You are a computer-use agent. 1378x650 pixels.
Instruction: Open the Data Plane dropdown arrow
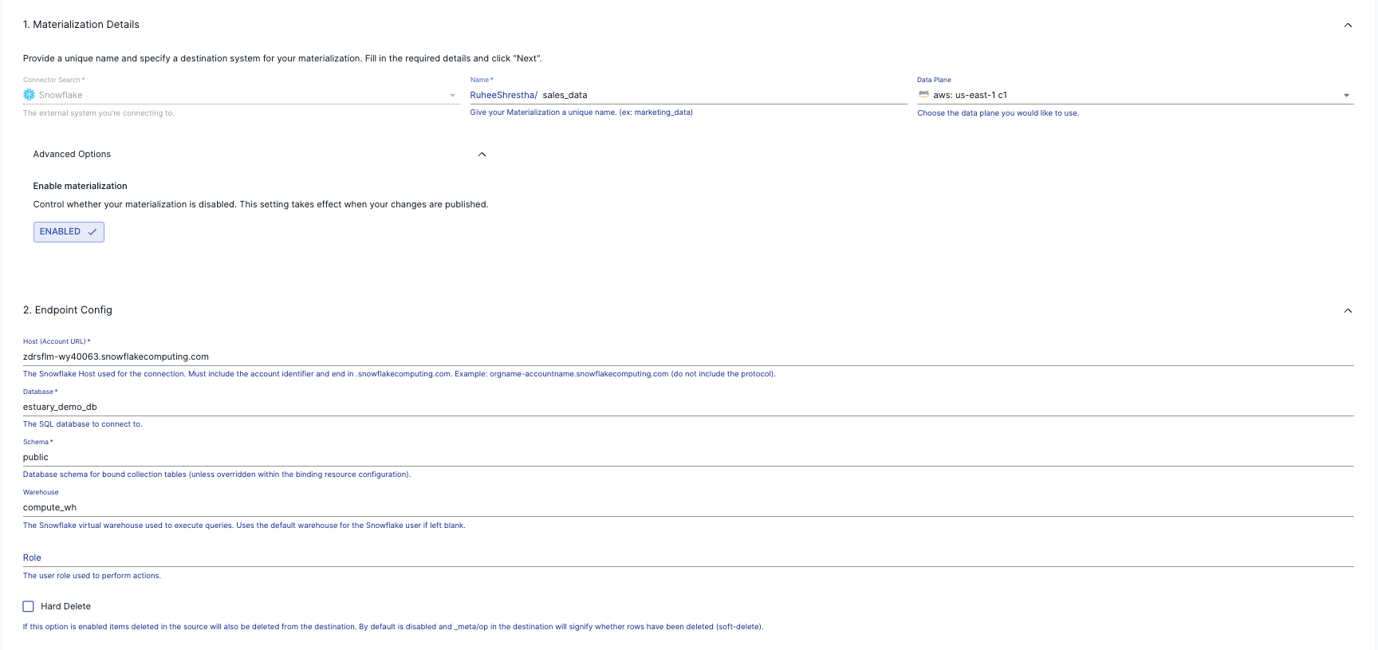click(1346, 96)
